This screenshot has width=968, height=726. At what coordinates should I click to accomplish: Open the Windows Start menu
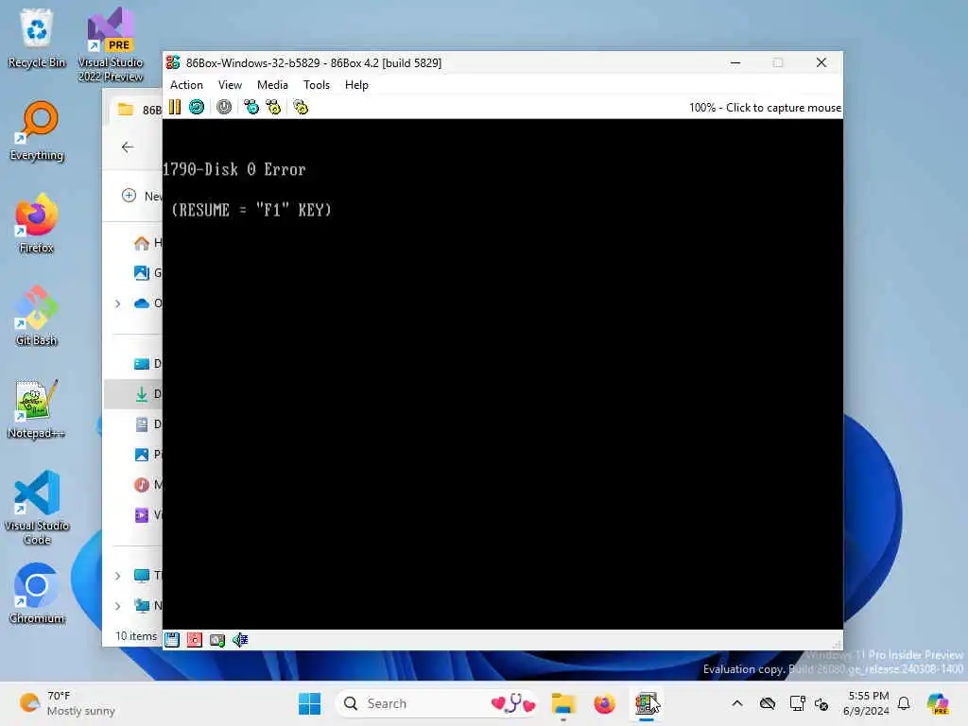pos(309,703)
